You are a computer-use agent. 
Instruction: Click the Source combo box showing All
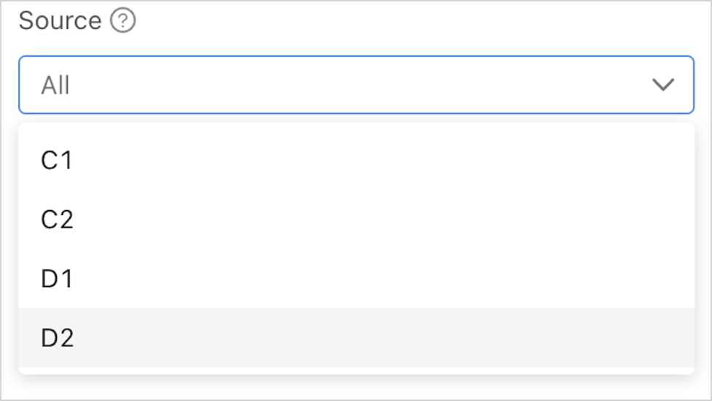(356, 85)
